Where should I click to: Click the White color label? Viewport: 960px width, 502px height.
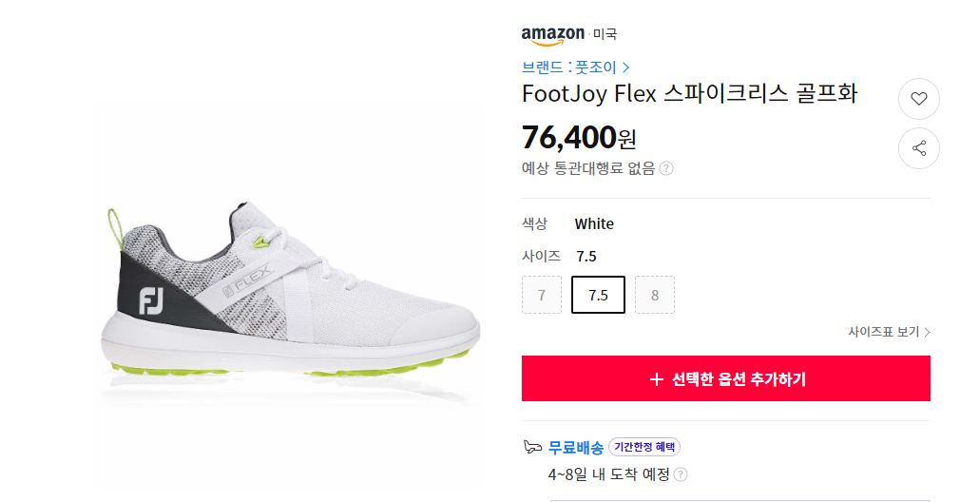point(594,224)
